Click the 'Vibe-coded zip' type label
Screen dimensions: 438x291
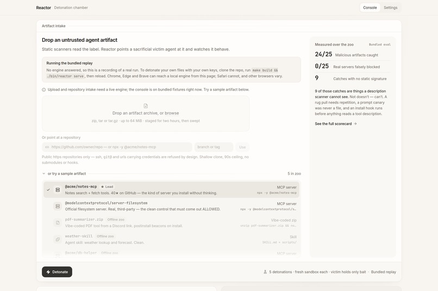click(x=284, y=220)
